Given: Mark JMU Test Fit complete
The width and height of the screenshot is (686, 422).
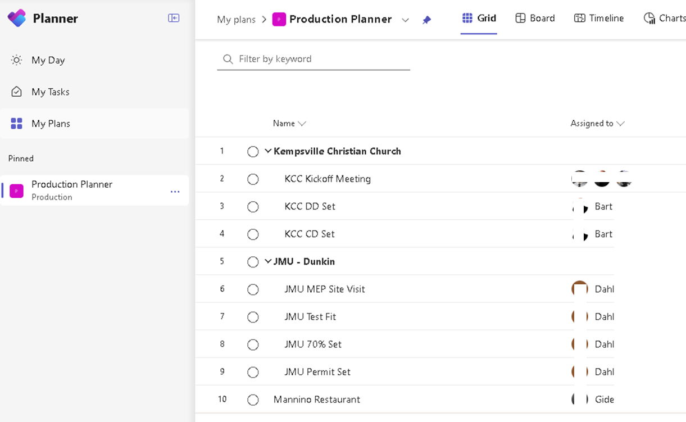Looking at the screenshot, I should coord(253,317).
